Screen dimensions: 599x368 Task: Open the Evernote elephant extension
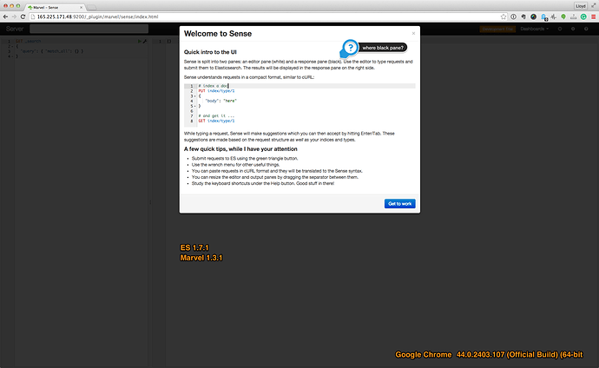tap(523, 16)
